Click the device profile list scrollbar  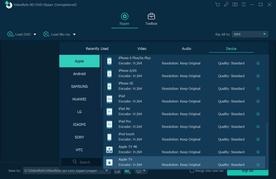pyautogui.click(x=267, y=146)
